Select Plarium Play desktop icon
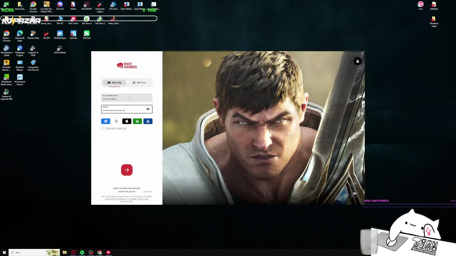 click(33, 35)
